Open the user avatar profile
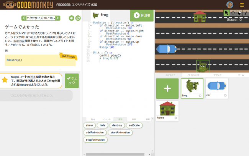The image size is (249, 156). point(230,5)
